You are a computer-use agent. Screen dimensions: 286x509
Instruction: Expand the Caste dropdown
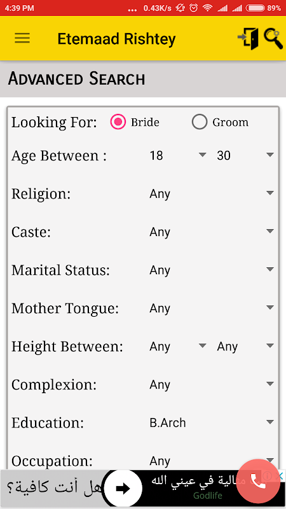(212, 232)
